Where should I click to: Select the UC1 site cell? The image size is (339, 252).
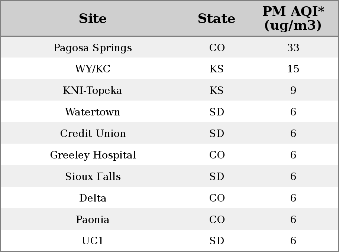[93, 240]
